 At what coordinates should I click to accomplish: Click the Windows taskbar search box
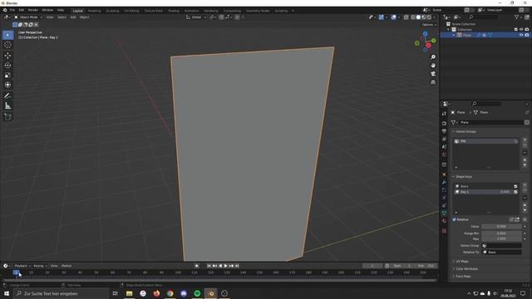62,293
